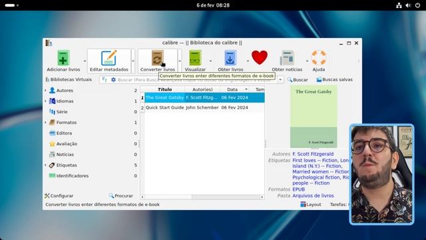Click the book list horizontal scrollbar
Screen dimensions: 426x240
pos(202,197)
